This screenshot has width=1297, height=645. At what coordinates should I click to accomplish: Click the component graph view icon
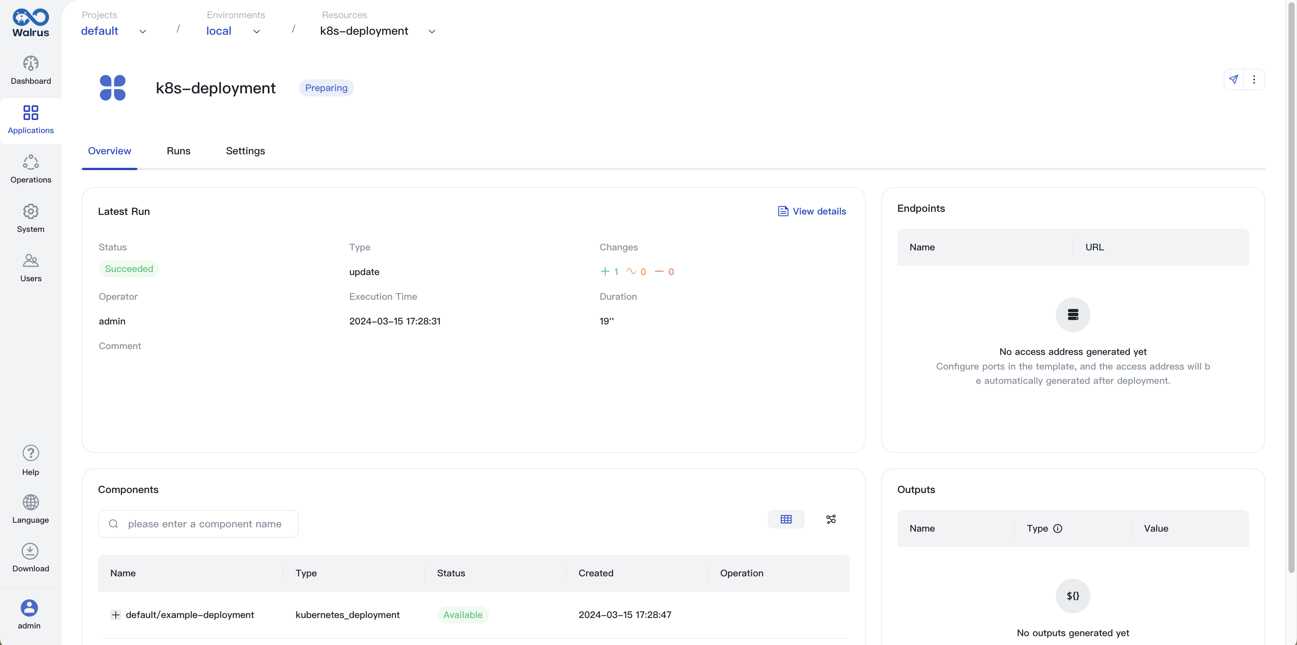click(830, 519)
